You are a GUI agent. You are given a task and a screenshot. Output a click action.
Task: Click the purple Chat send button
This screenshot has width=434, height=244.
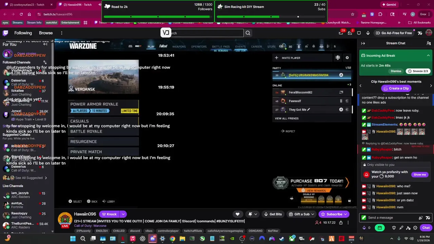tap(426, 228)
